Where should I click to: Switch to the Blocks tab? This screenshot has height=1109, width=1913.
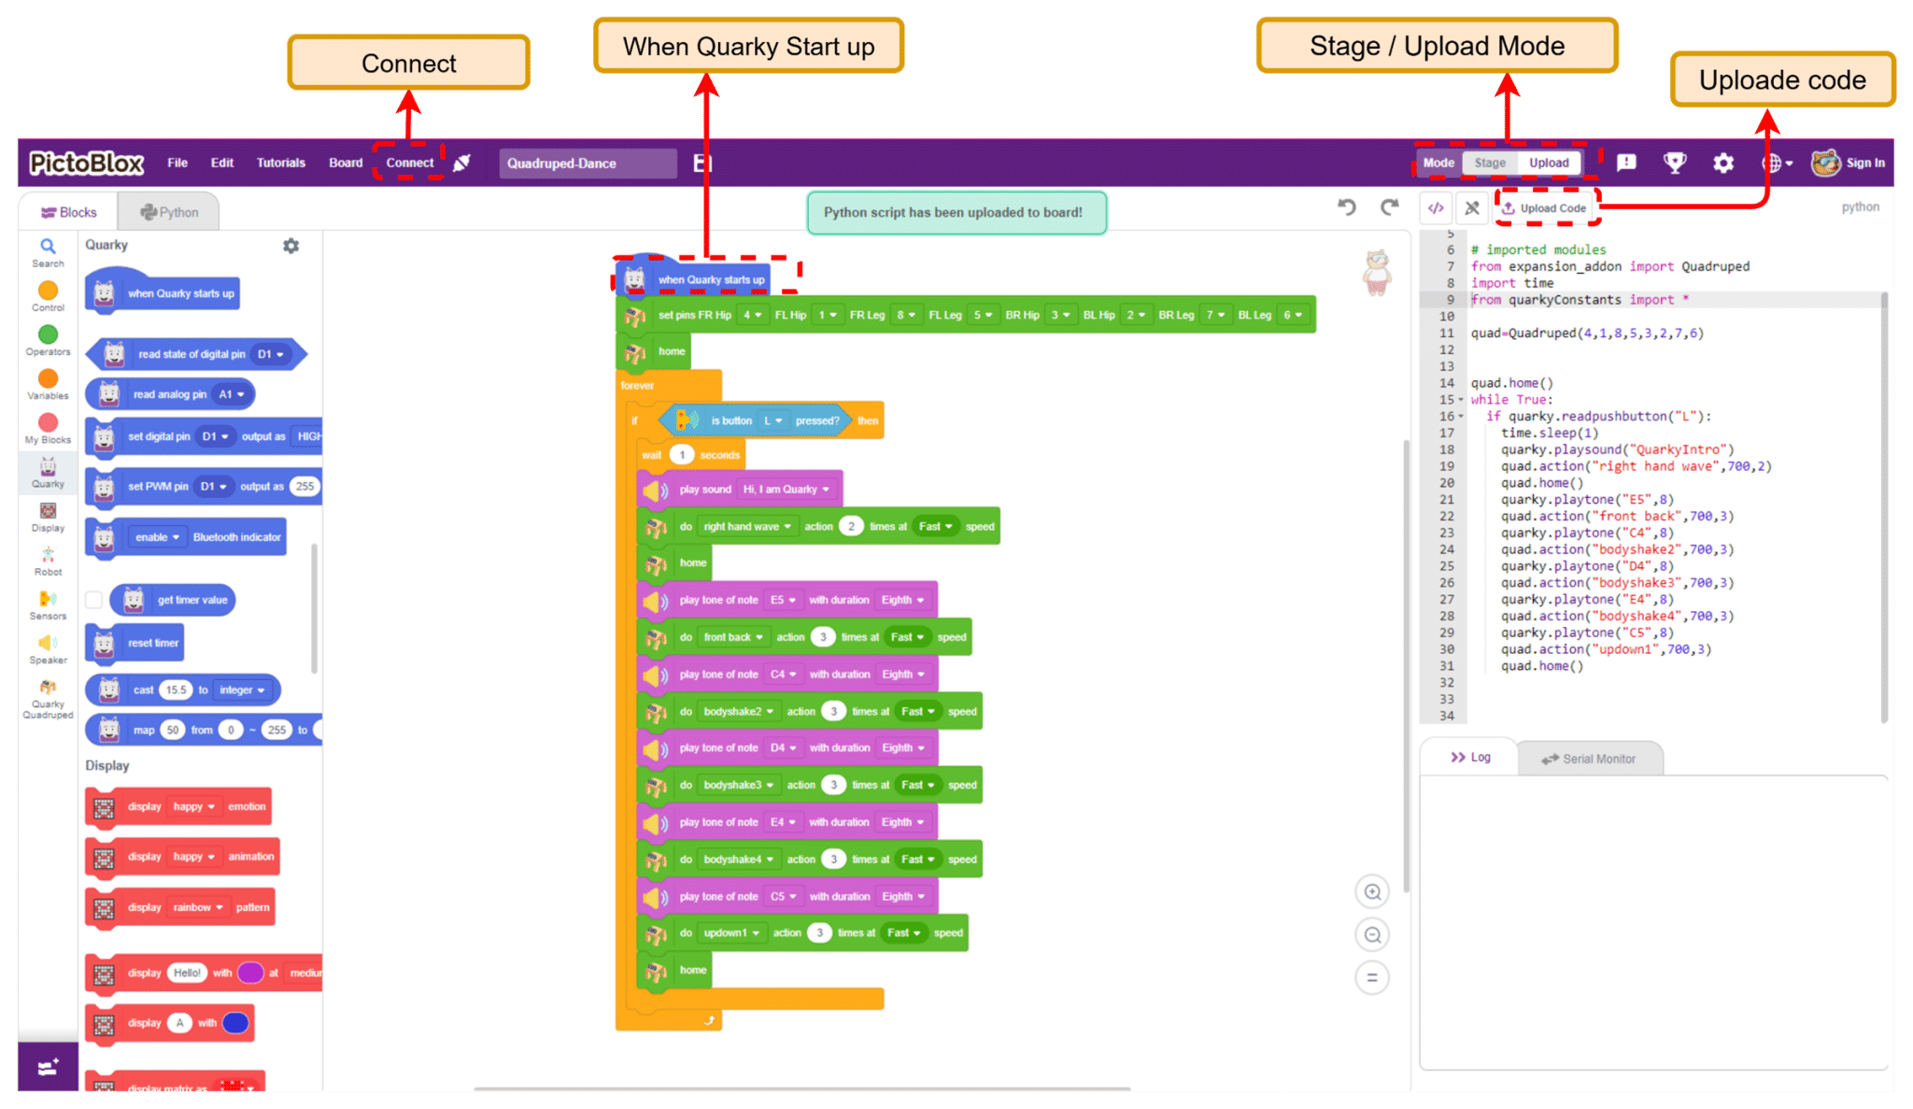coord(68,212)
